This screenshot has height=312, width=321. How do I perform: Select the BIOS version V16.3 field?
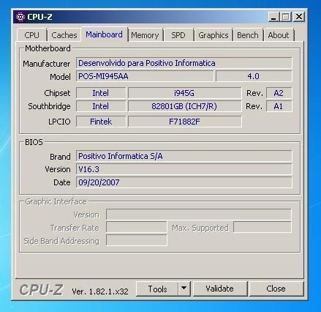(x=184, y=169)
